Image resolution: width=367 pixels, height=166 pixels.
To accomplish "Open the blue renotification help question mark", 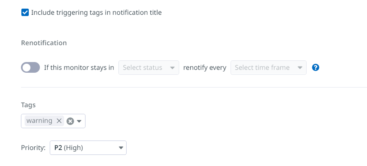I will coord(316,68).
